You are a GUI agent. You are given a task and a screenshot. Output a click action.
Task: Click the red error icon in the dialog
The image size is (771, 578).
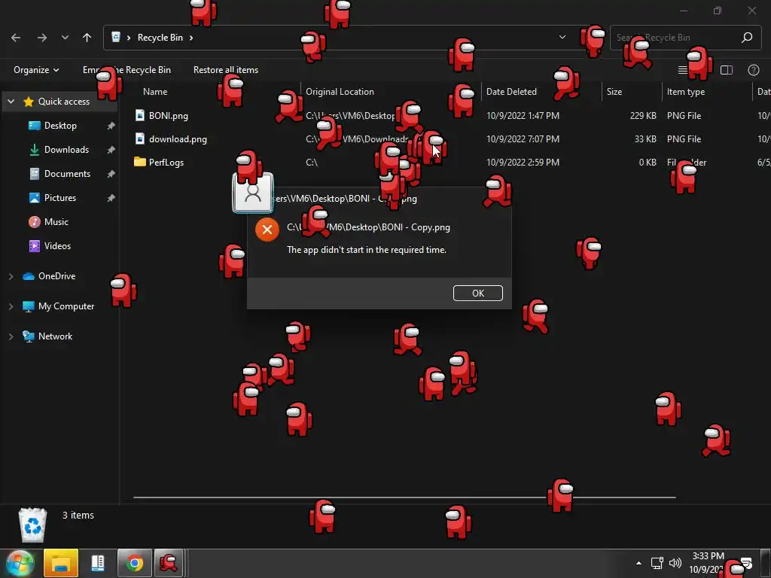tap(267, 230)
